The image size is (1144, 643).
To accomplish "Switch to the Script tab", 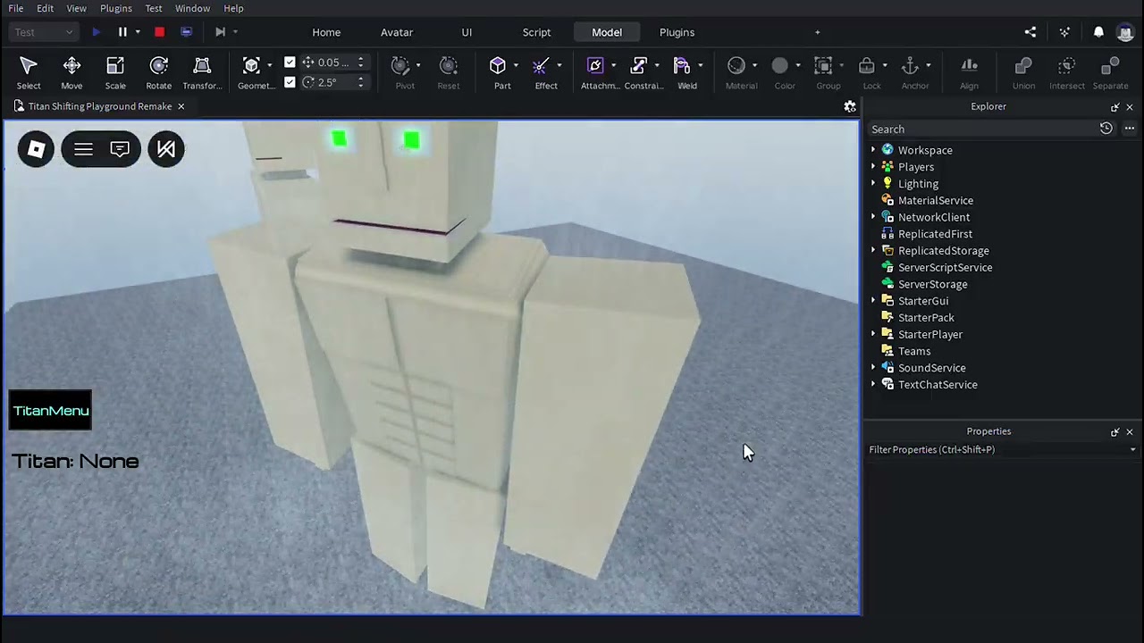I will coord(536,32).
